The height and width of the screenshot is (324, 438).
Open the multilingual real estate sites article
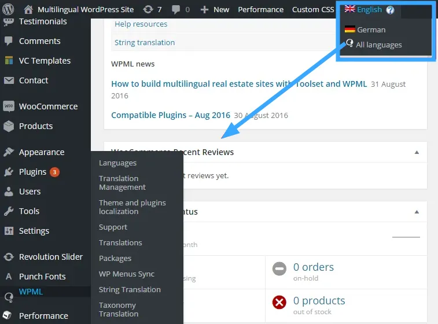click(239, 84)
